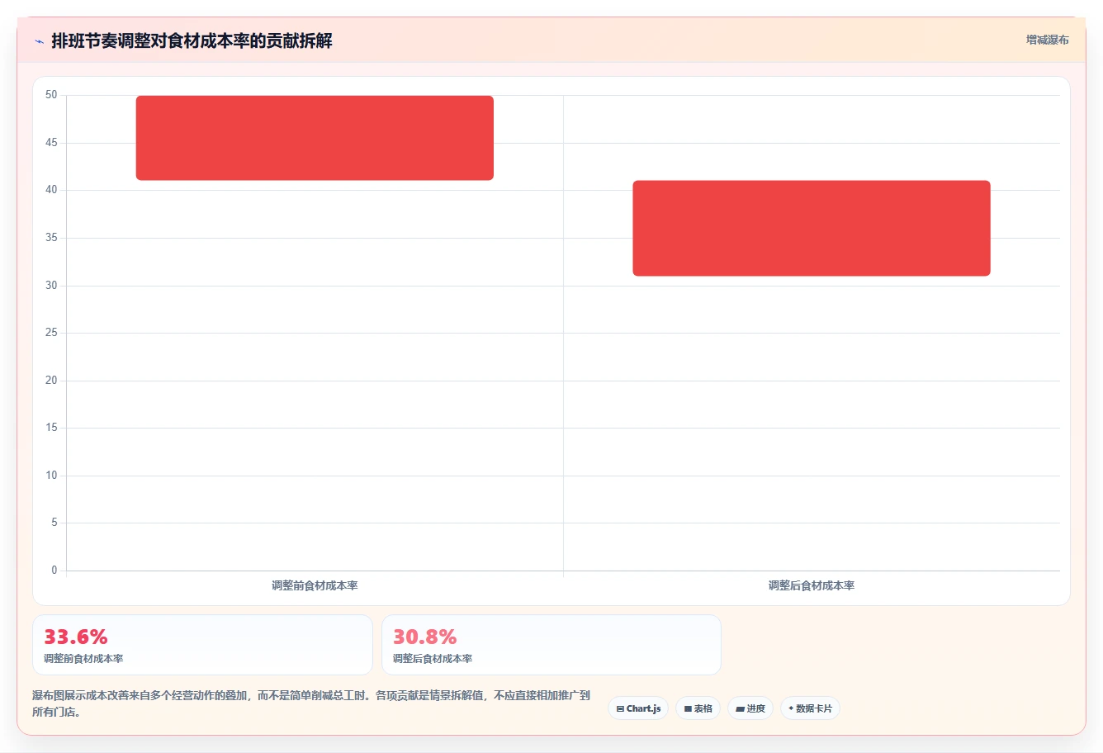The image size is (1103, 753).
Task: Click the footnote text starting 瀑布图展示成本改善
Action: (x=311, y=703)
